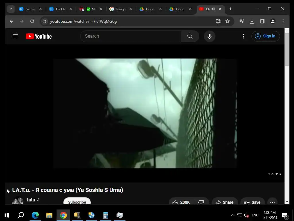
Task: Open the calculator app in taskbar
Action: (x=106, y=215)
